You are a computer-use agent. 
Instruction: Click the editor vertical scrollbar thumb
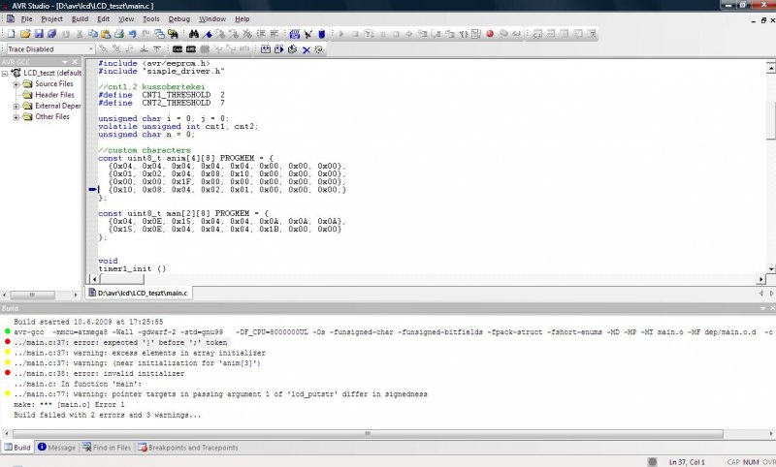coord(771,120)
